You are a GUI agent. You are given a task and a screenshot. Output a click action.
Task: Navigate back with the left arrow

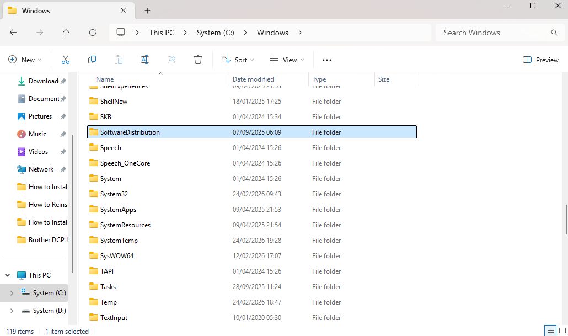13,33
